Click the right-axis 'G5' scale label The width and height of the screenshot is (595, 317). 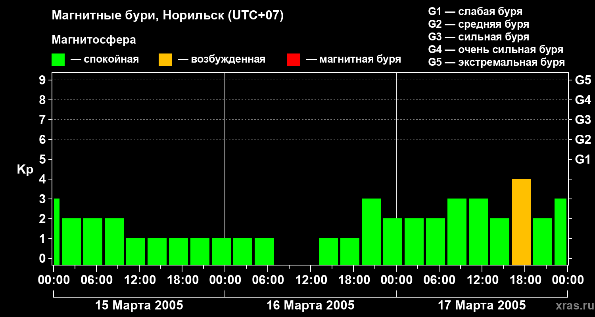(583, 80)
